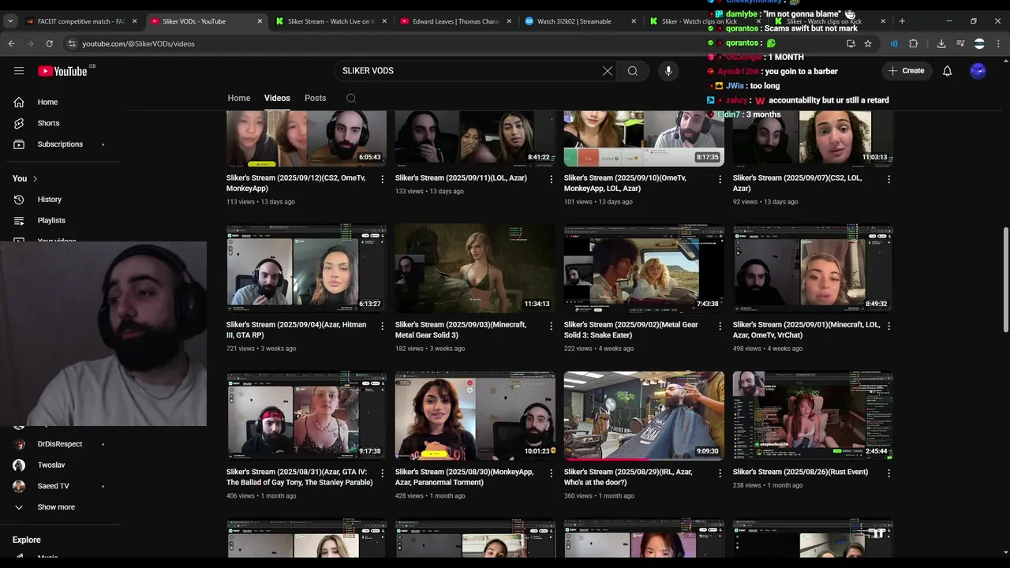Viewport: 1010px width, 568px height.
Task: Open the 6:13:27 Hitman III stream thumbnail
Action: coord(306,268)
